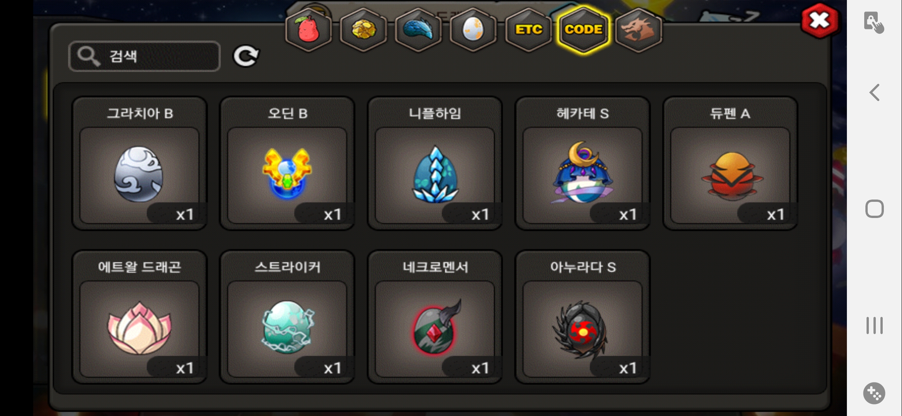Tap the game controller overlay icon
The height and width of the screenshot is (416, 902).
coord(874,393)
